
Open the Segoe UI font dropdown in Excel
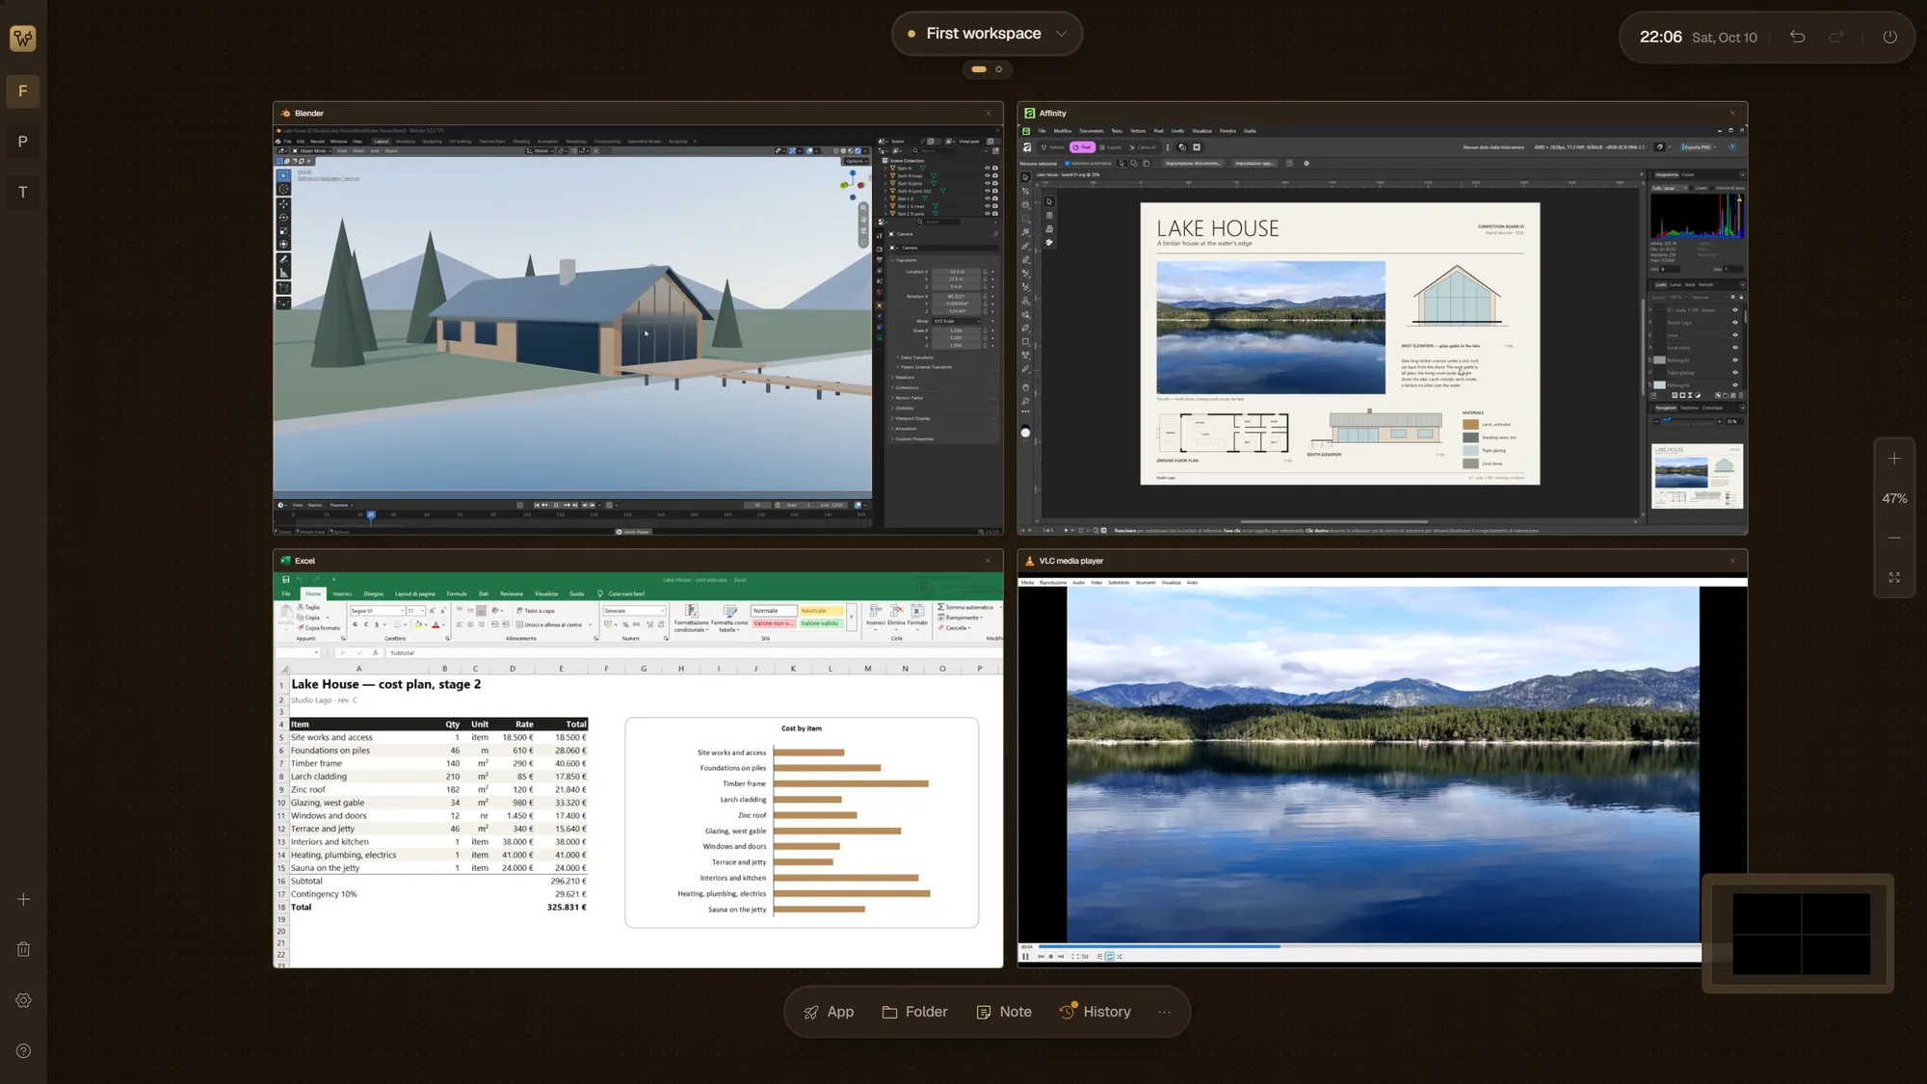(x=377, y=611)
